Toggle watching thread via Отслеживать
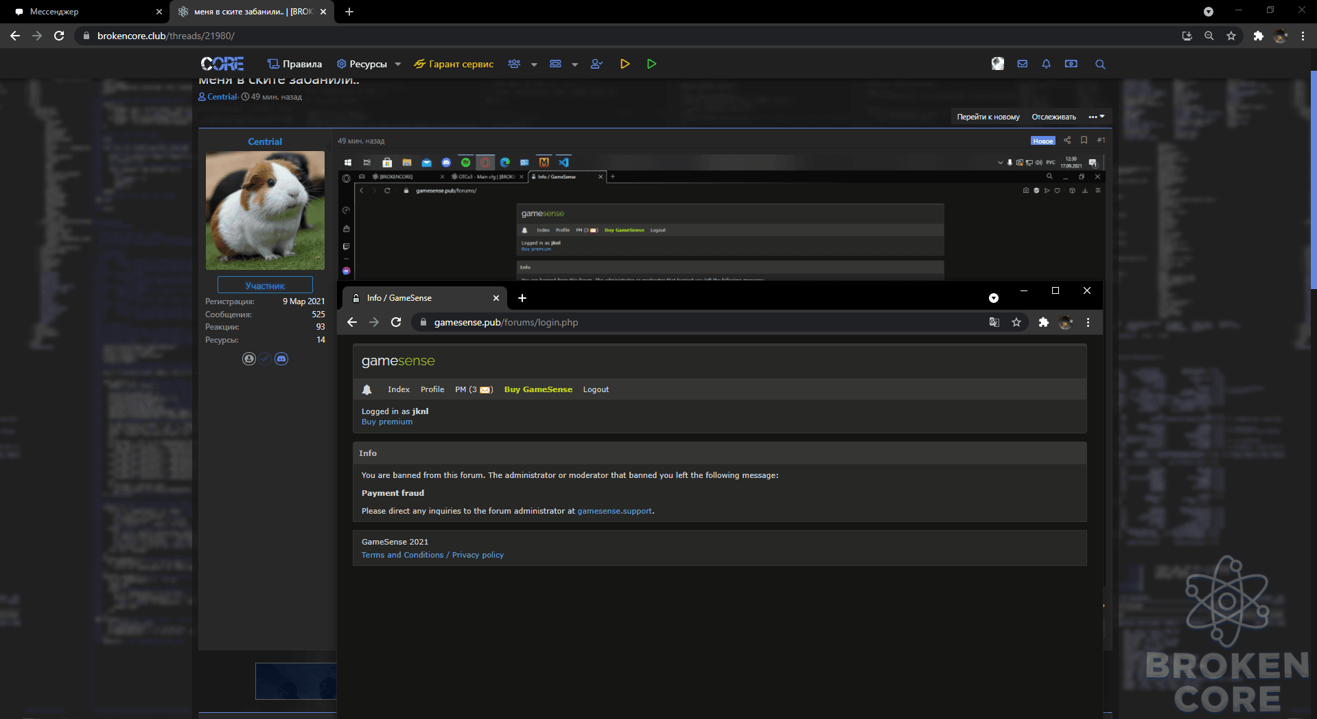The height and width of the screenshot is (719, 1317). pos(1053,117)
